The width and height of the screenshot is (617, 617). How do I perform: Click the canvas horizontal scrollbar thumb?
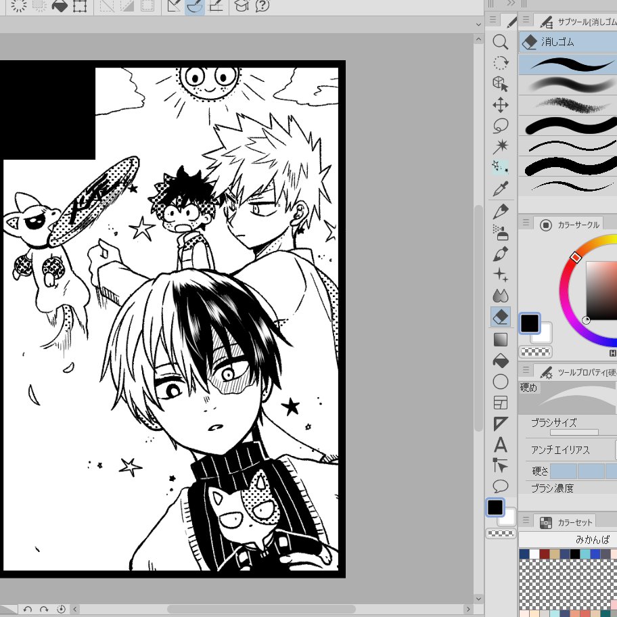(261, 609)
